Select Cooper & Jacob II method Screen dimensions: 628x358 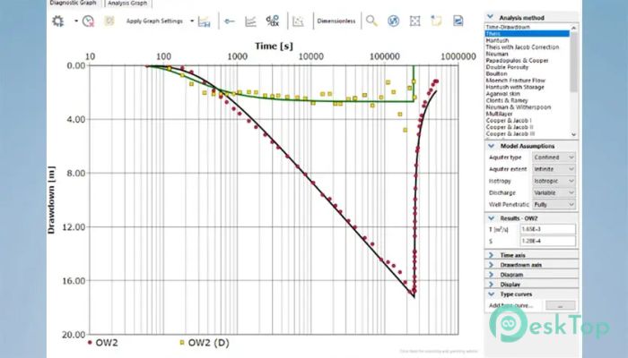pyautogui.click(x=510, y=127)
